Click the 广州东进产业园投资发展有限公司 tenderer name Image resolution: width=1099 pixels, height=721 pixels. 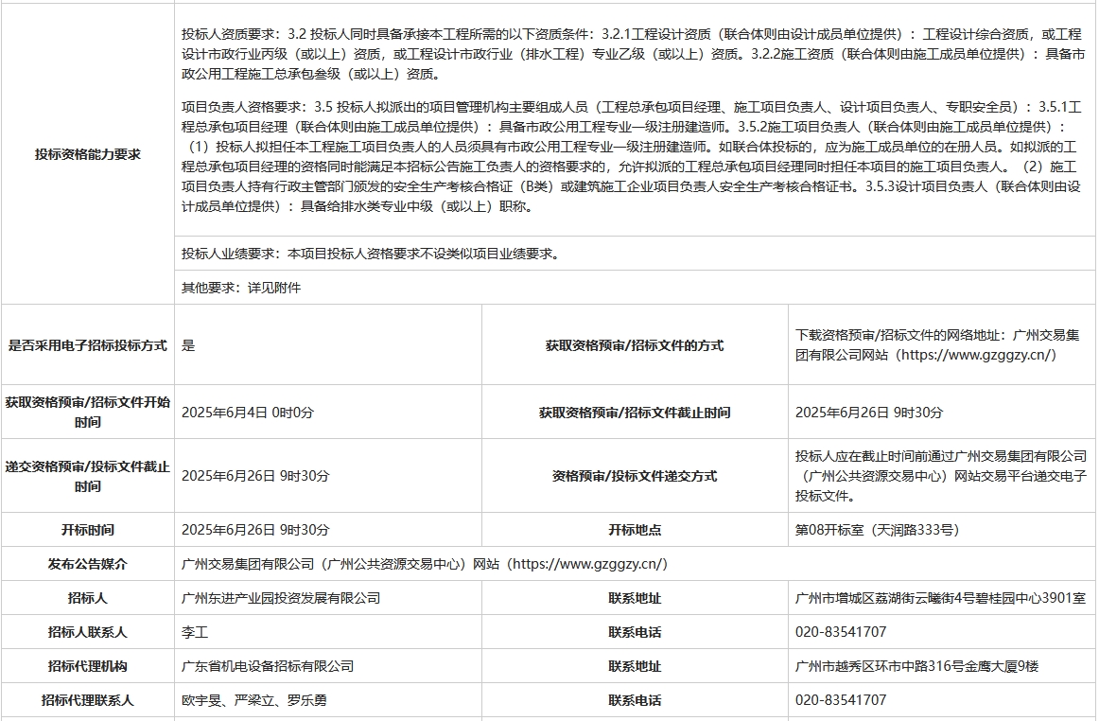coord(281,598)
